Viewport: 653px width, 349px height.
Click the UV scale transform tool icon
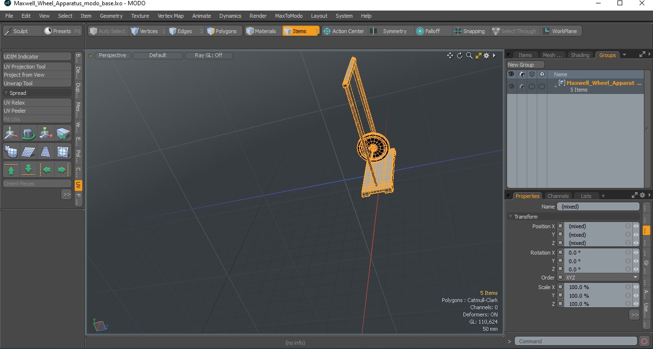coord(46,133)
